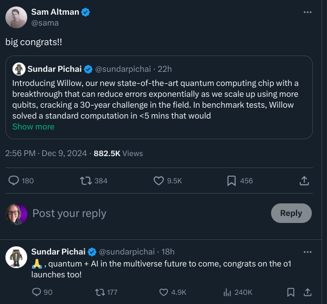Share Sundar Pichai's reply
327x304 pixels.
click(306, 292)
